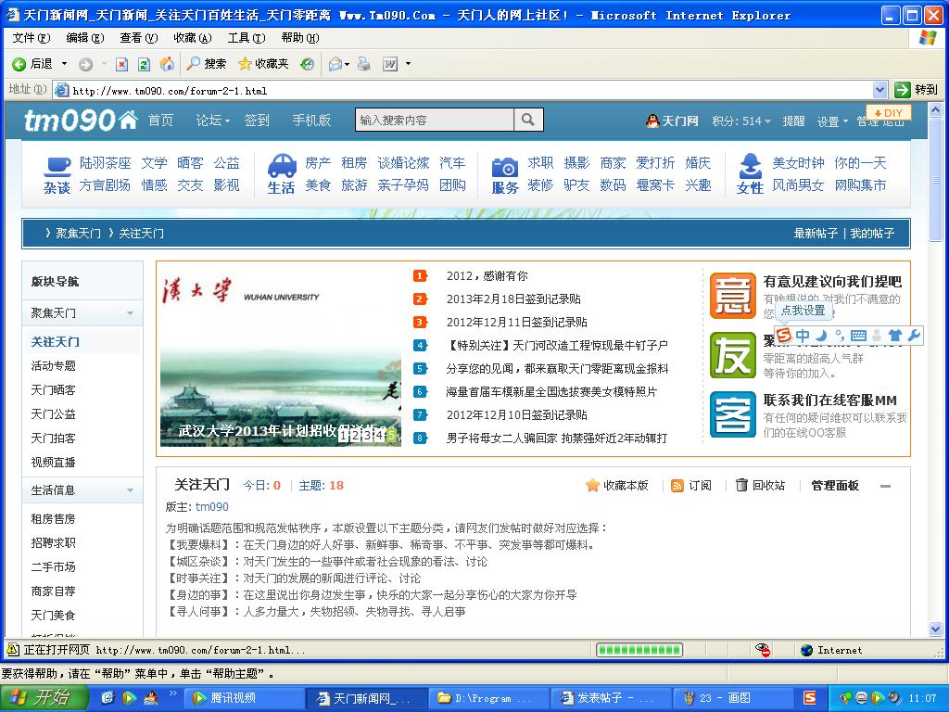This screenshot has width=949, height=712.
Task: Click the 最新帖子 link
Action: pyautogui.click(x=816, y=233)
